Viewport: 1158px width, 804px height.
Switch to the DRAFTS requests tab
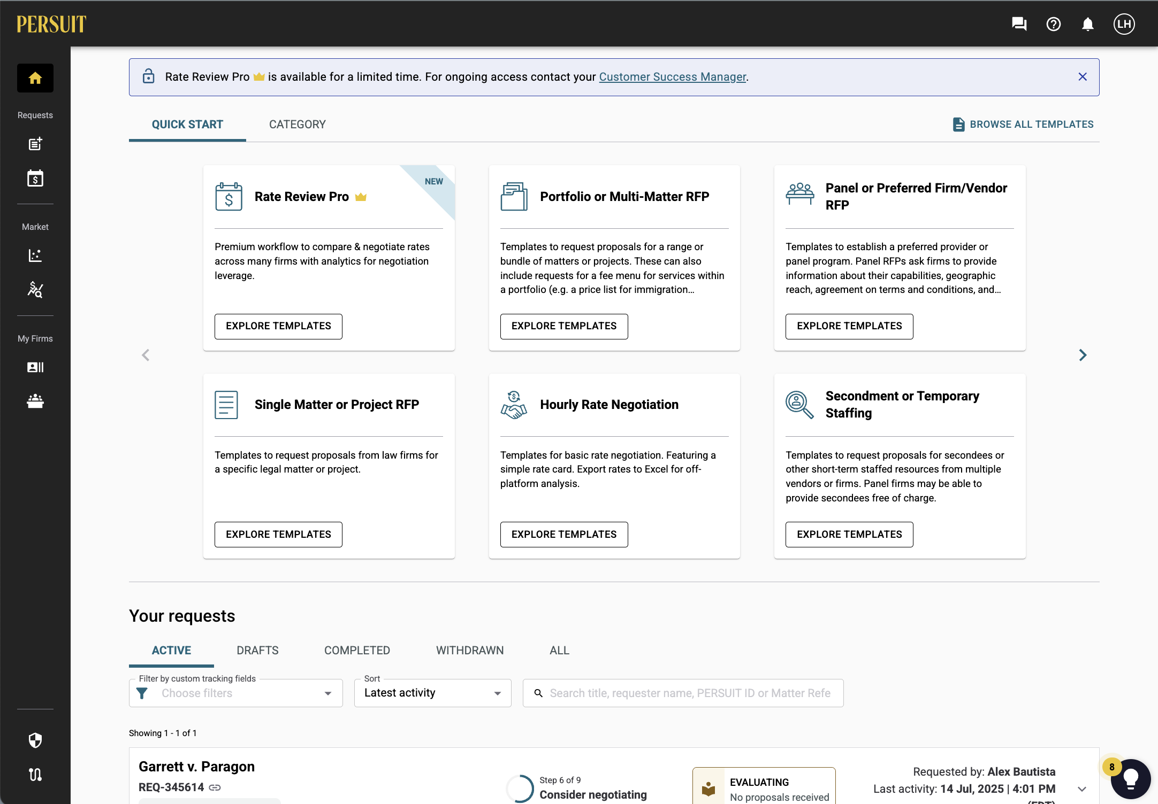[257, 651]
